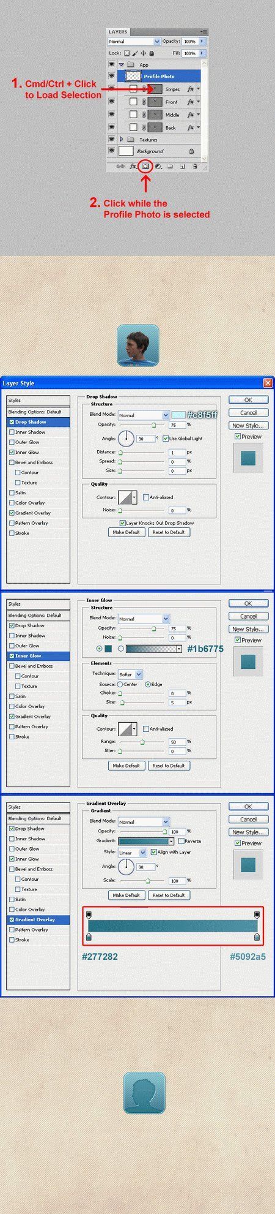The width and height of the screenshot is (275, 1214).
Task: Click the left bottom color stop of gradient bar
Action: click(x=89, y=937)
